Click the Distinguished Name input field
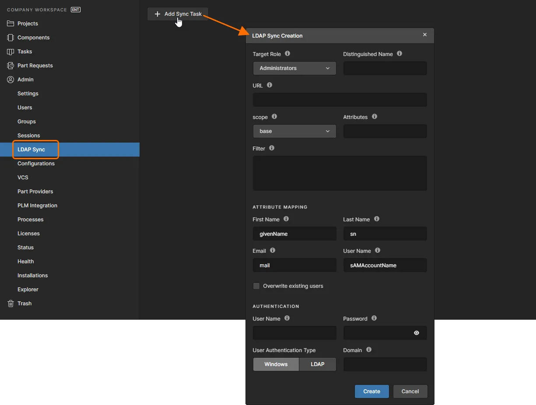 click(385, 68)
